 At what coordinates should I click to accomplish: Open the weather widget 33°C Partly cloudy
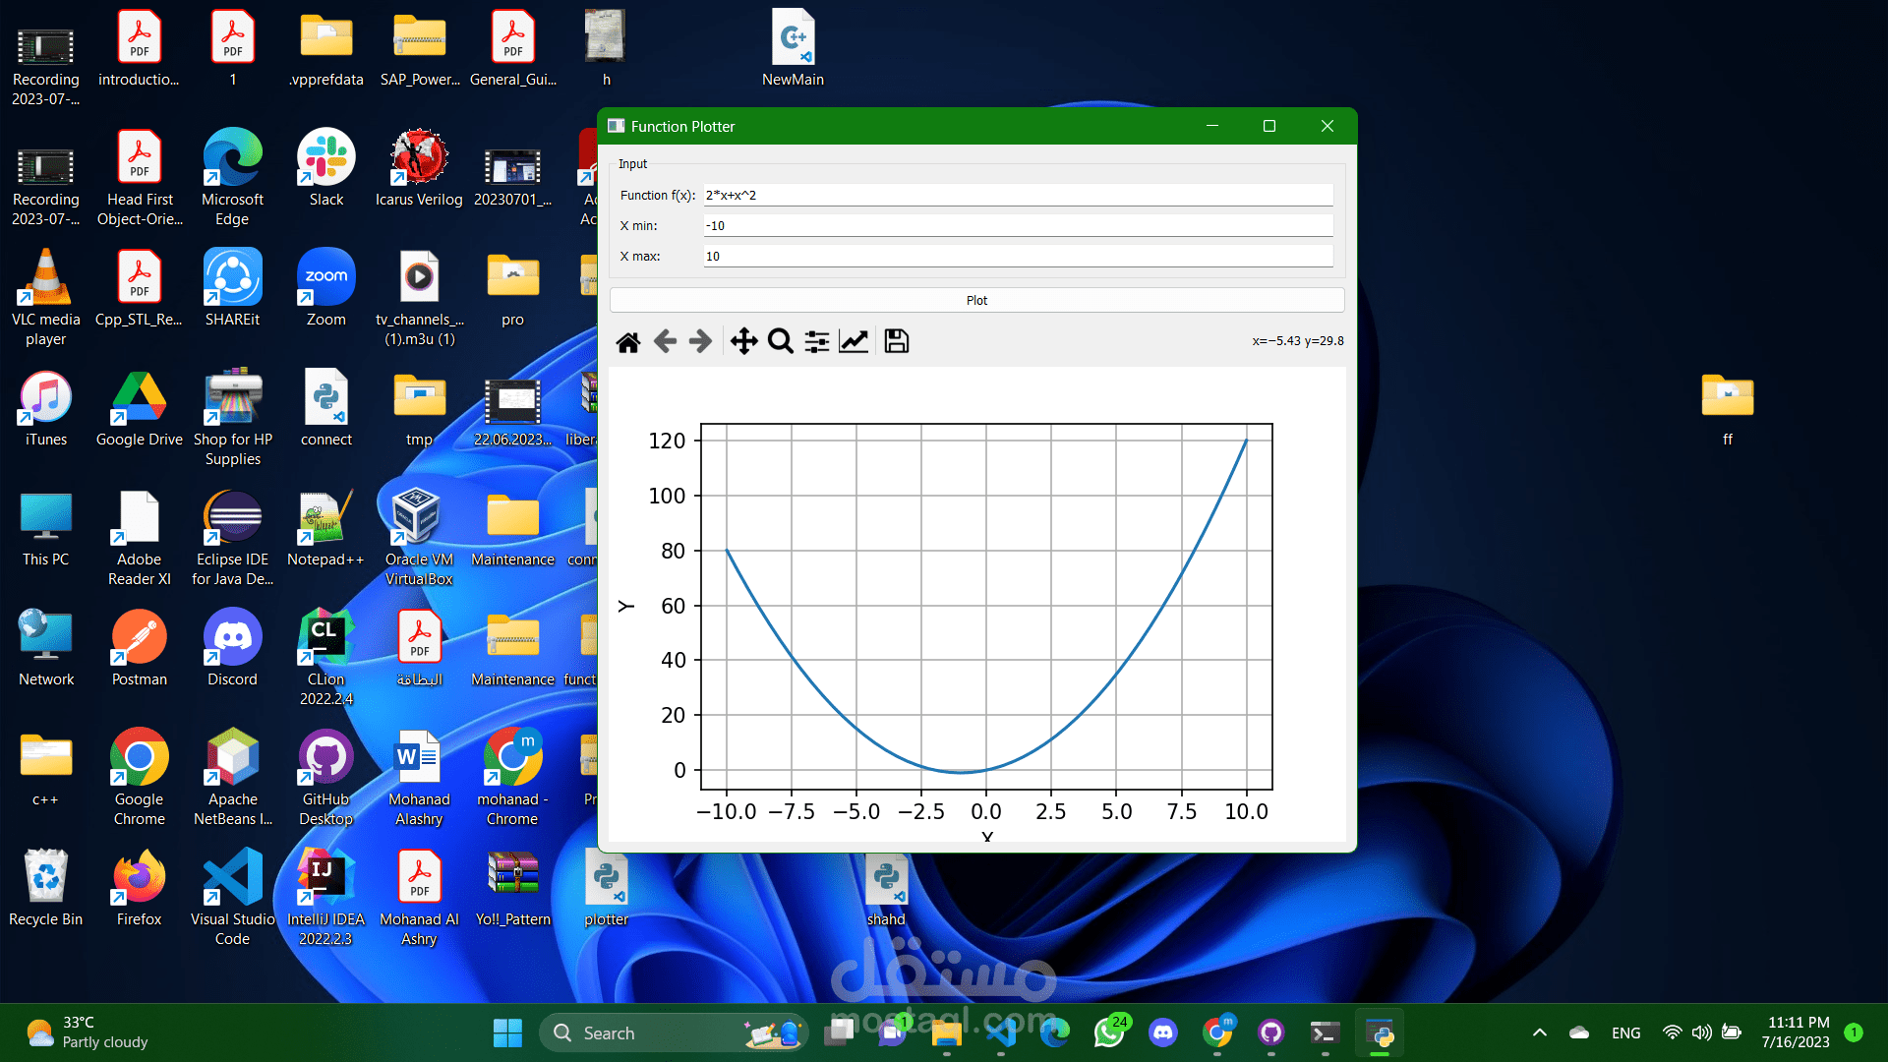(x=88, y=1032)
